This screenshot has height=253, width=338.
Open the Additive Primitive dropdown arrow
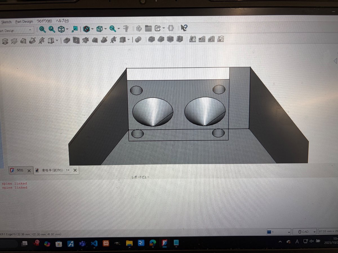(57, 41)
